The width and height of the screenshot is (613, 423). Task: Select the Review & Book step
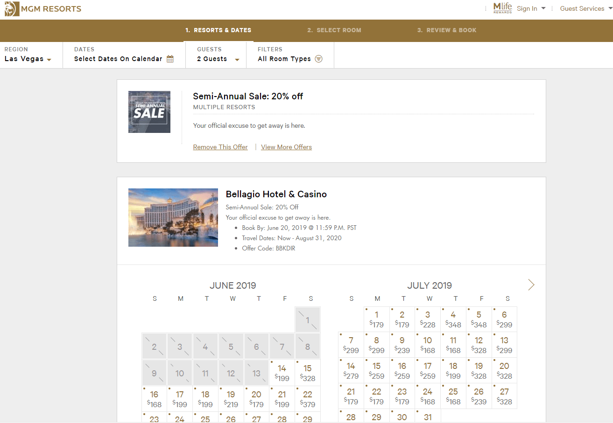tap(447, 30)
